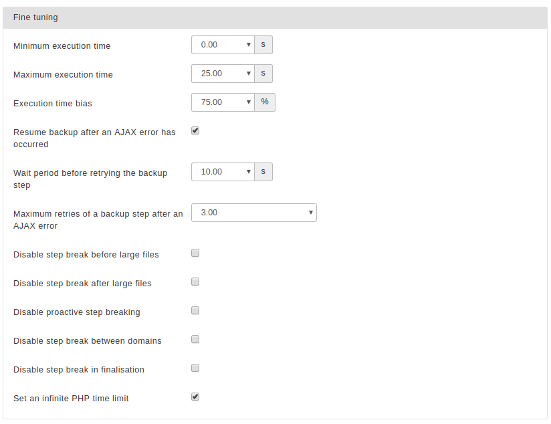Expand the Execution time bias dropdown

click(223, 102)
